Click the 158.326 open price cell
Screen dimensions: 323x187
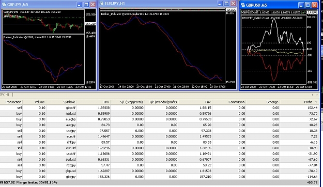(x=104, y=177)
